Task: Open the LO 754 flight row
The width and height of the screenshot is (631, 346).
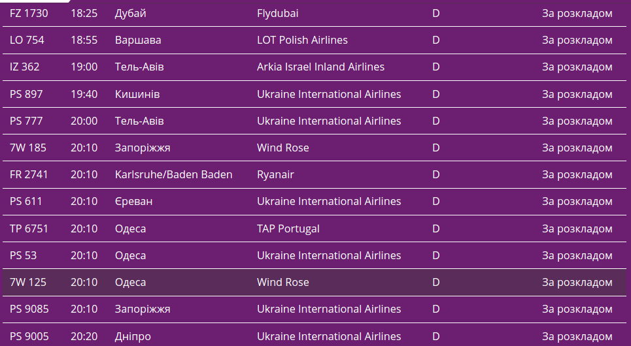Action: pyautogui.click(x=27, y=40)
